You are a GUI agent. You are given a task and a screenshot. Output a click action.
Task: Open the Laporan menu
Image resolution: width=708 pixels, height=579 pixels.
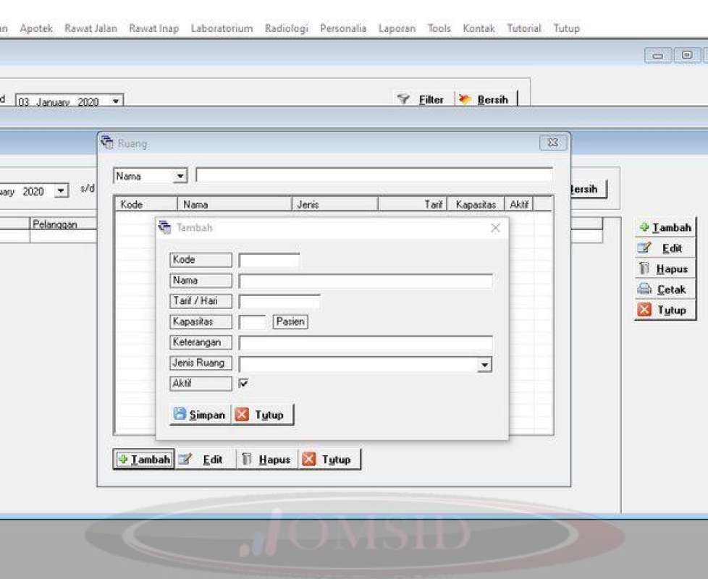(x=396, y=28)
